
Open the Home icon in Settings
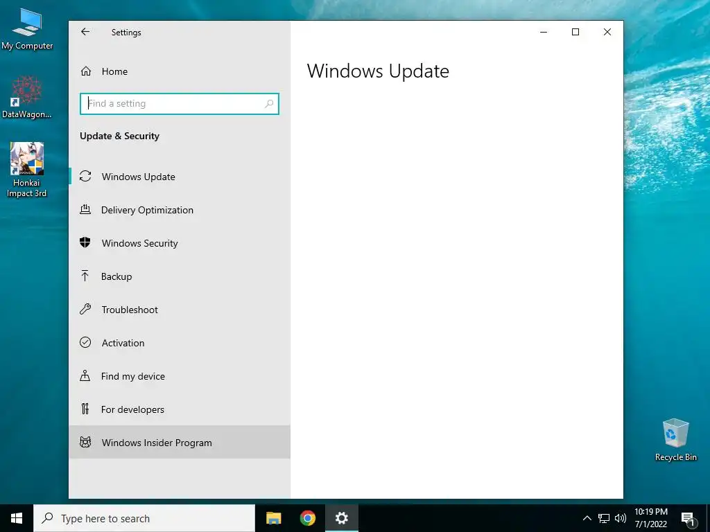pyautogui.click(x=86, y=71)
